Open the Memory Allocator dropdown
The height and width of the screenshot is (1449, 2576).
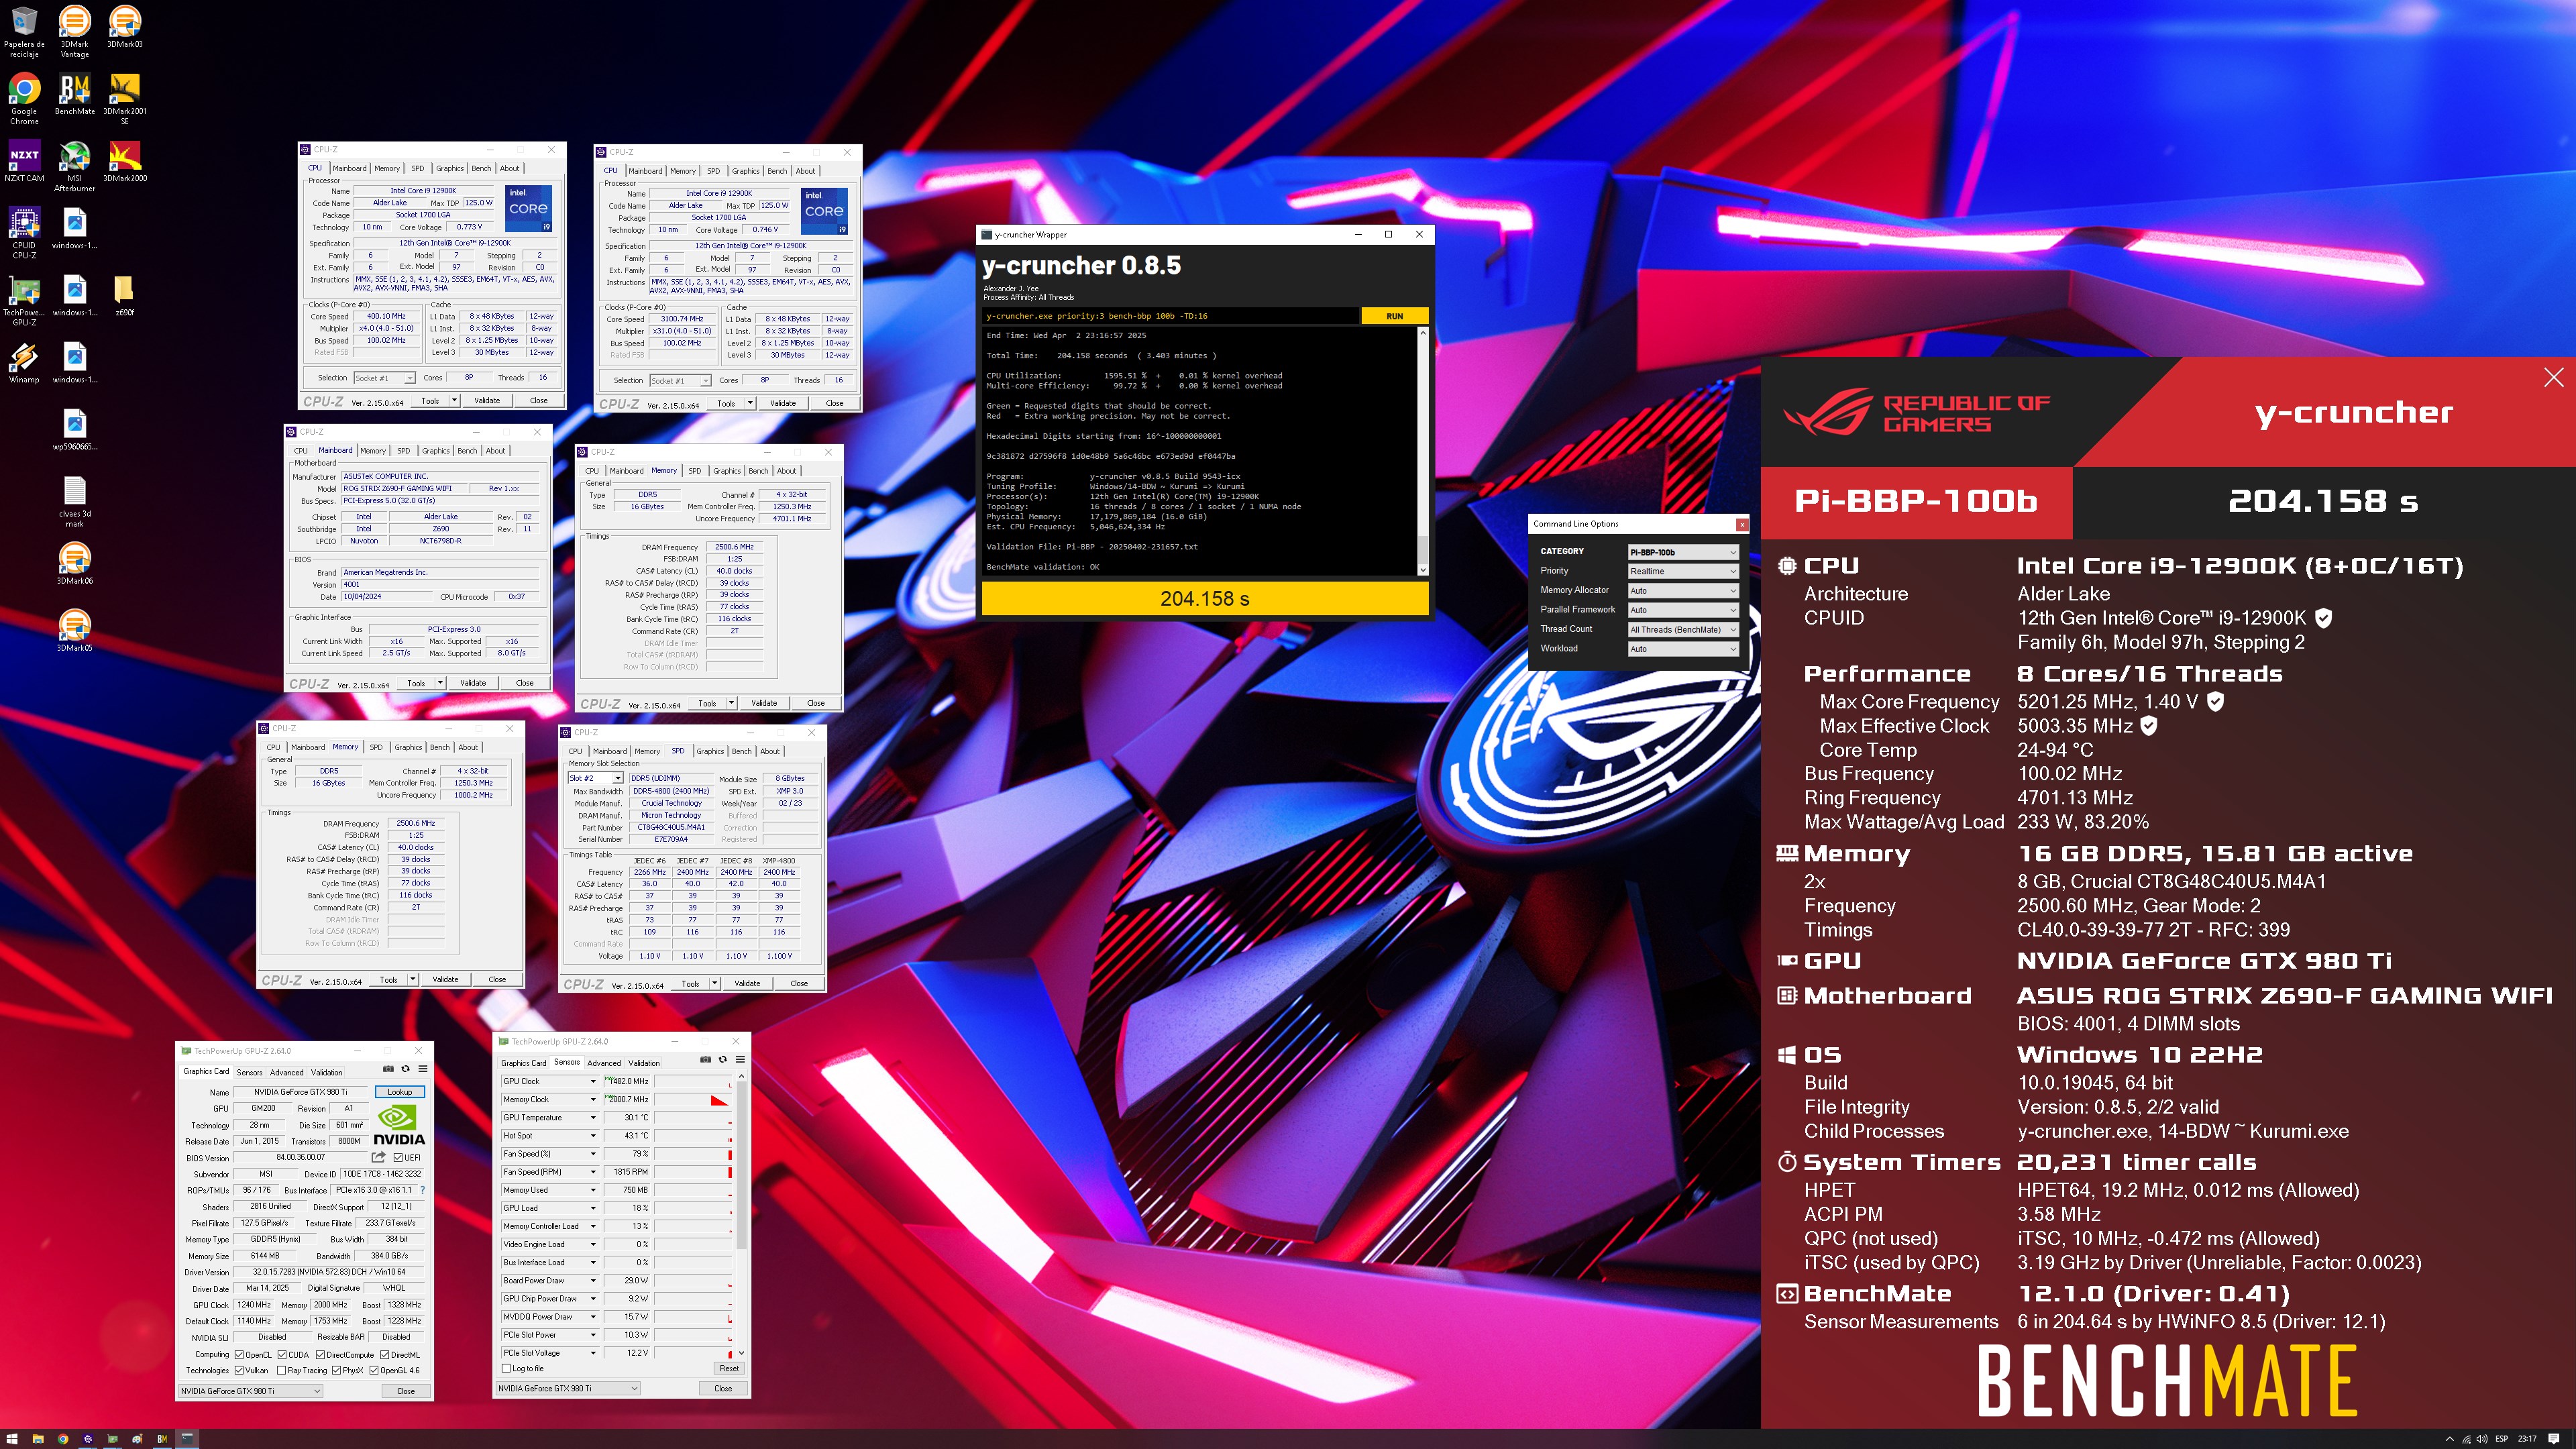point(1683,591)
